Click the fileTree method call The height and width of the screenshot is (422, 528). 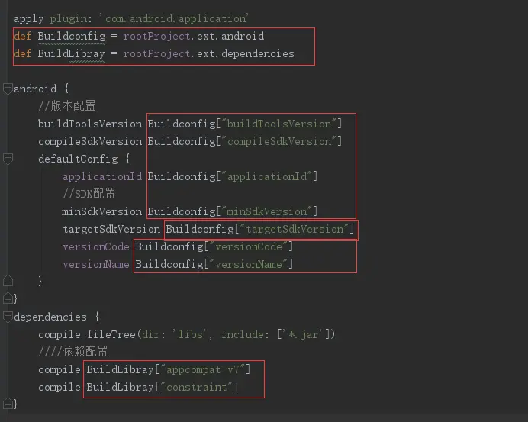(x=111, y=334)
